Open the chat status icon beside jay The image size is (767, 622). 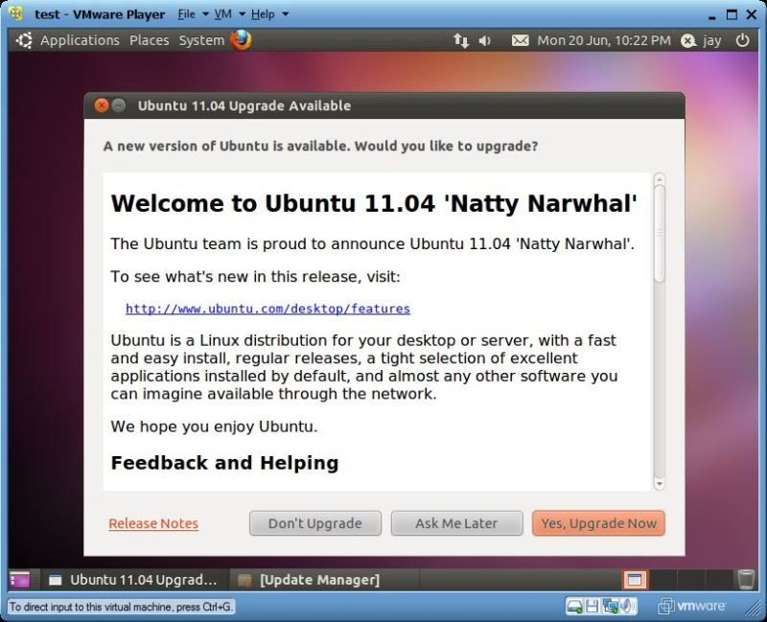[688, 40]
